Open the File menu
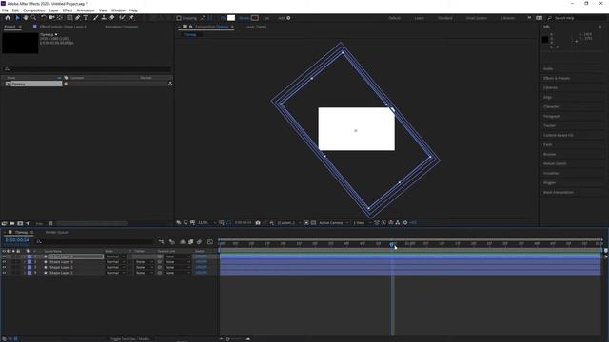Image resolution: width=609 pixels, height=342 pixels. tap(5, 10)
